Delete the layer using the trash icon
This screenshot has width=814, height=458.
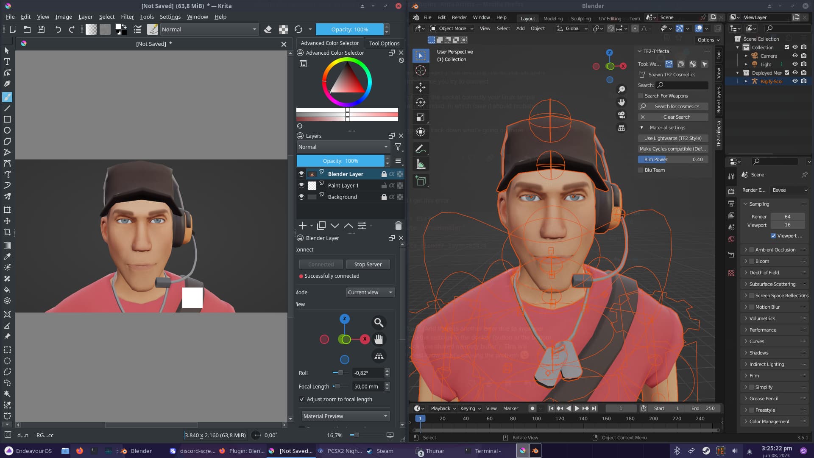[398, 226]
